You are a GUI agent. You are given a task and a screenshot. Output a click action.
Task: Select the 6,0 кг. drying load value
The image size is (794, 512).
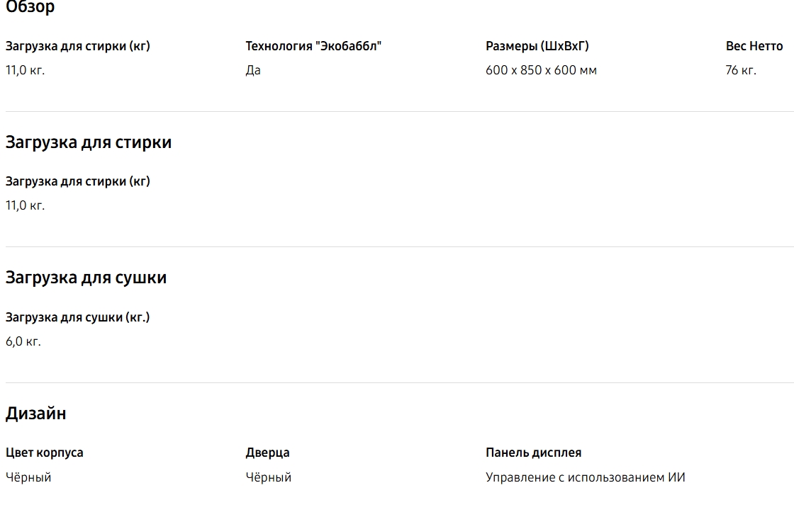point(23,341)
